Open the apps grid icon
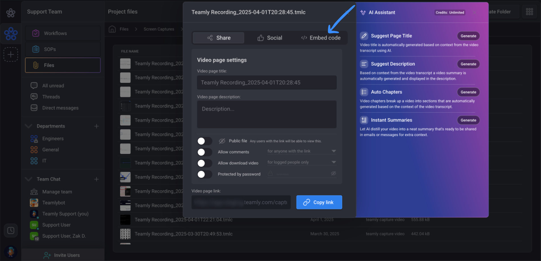This screenshot has height=261, width=541. pyautogui.click(x=529, y=12)
